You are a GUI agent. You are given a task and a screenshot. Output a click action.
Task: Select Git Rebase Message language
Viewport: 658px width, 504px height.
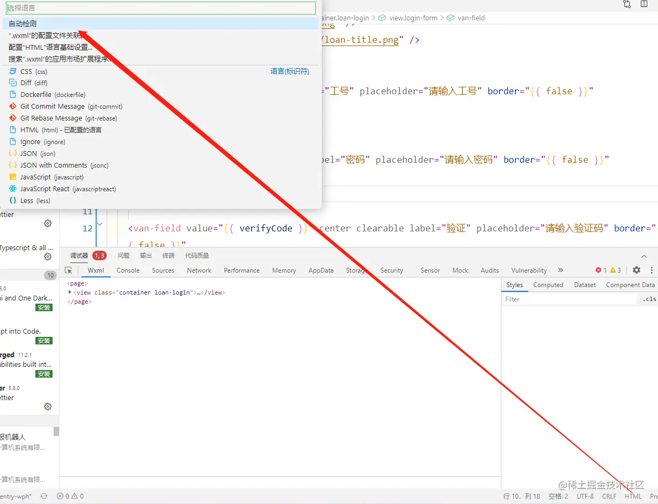click(161, 118)
